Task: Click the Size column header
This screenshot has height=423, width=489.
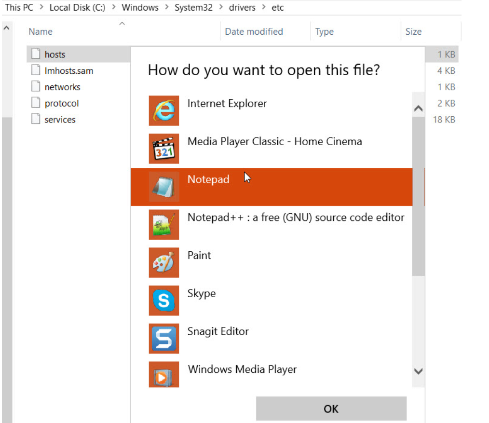Action: pos(413,32)
